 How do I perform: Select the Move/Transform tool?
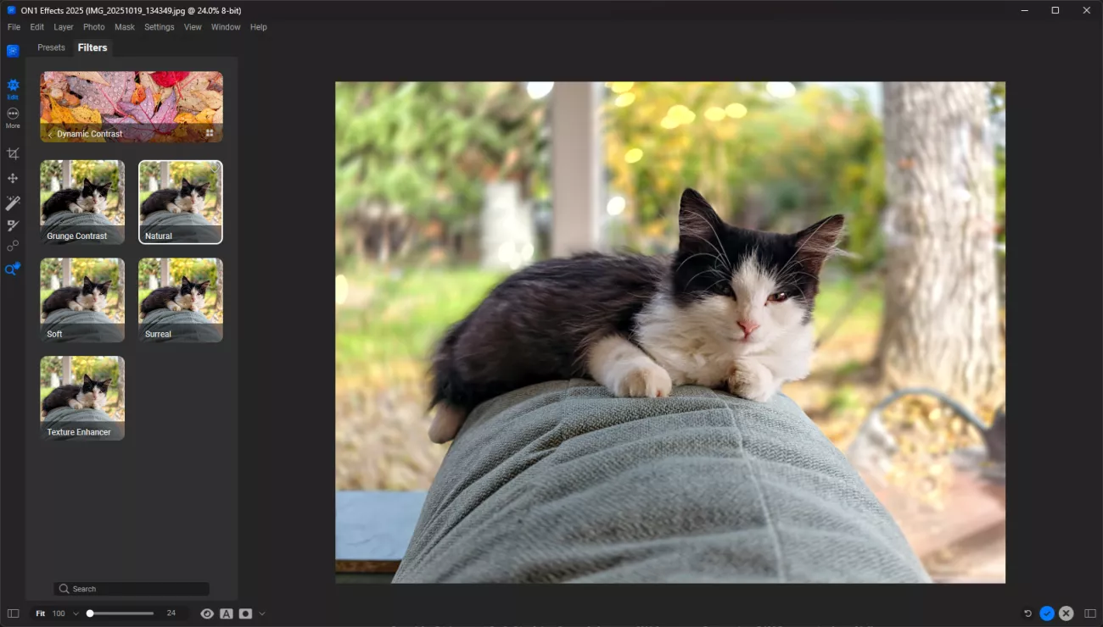click(x=13, y=179)
